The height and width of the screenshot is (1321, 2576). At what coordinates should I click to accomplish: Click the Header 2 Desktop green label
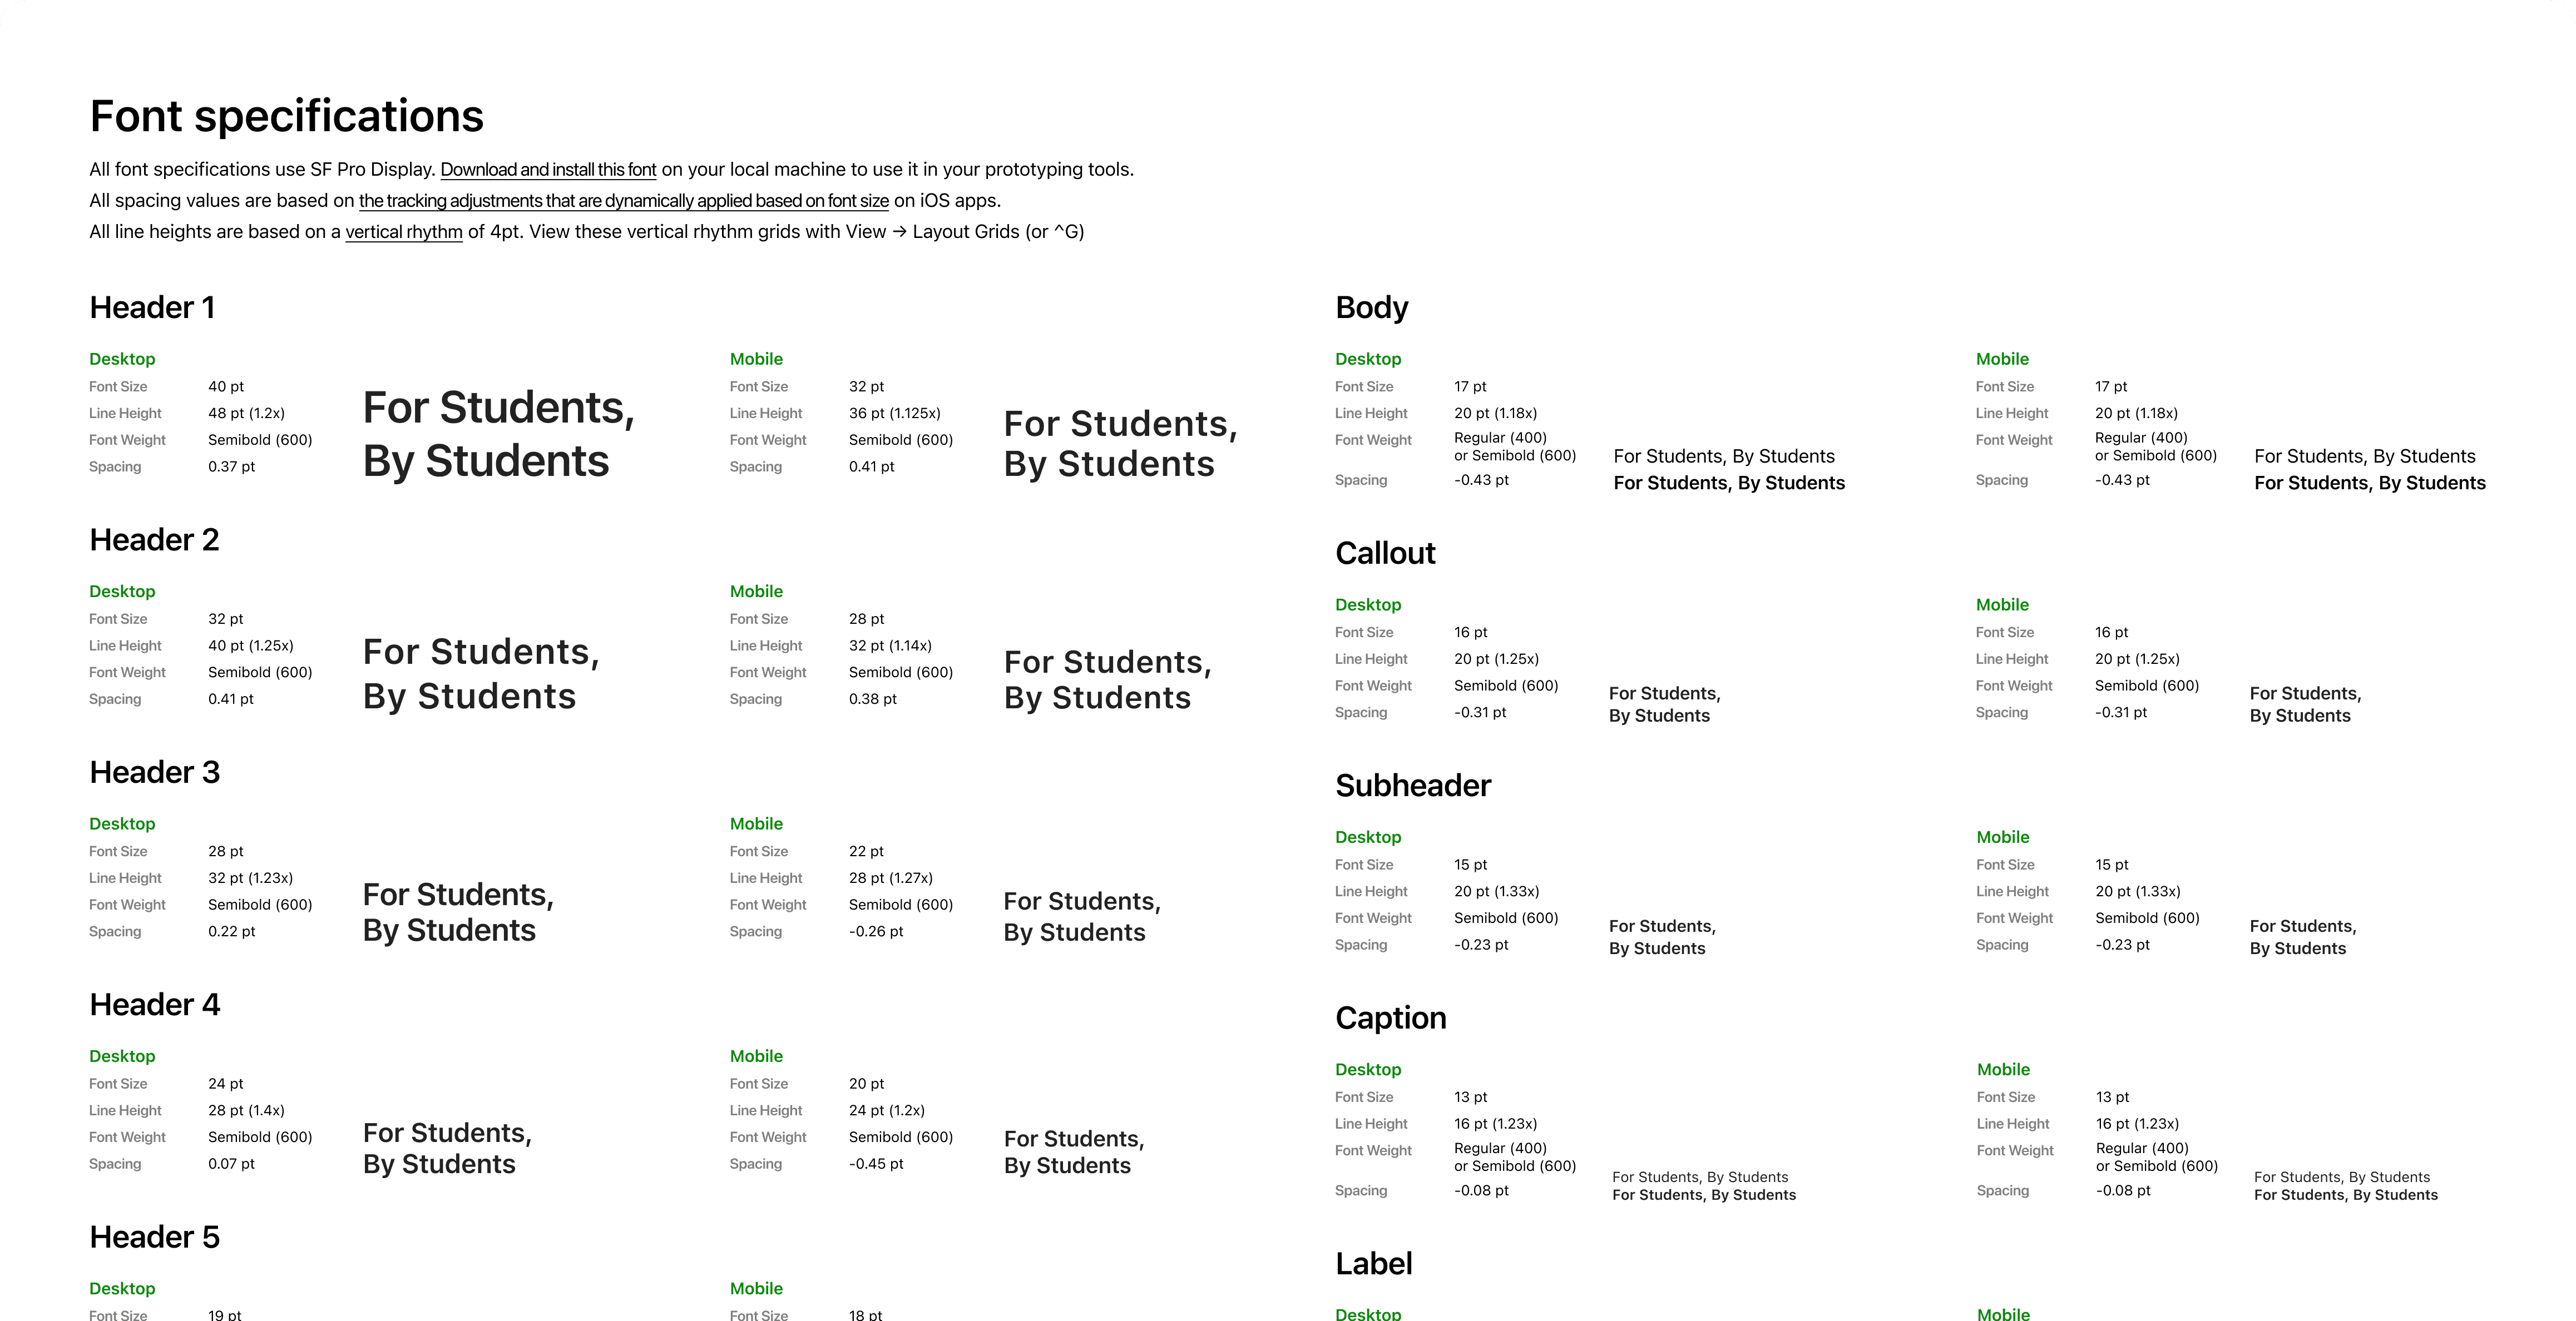pos(122,592)
